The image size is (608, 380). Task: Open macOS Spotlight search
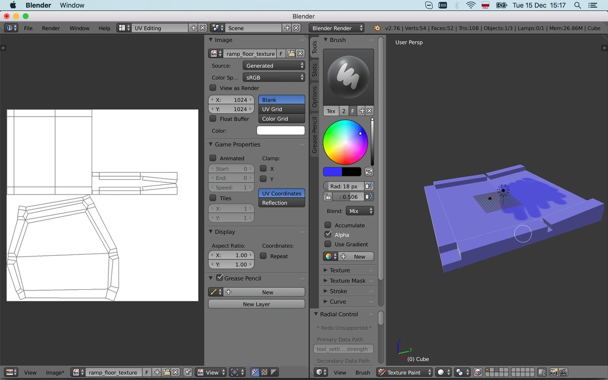click(x=577, y=5)
